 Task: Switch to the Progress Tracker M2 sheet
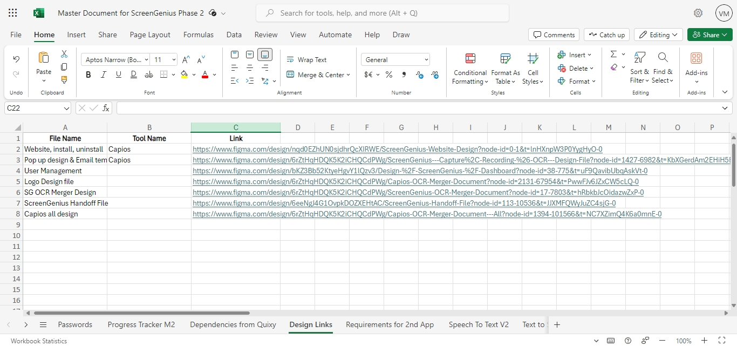141,324
